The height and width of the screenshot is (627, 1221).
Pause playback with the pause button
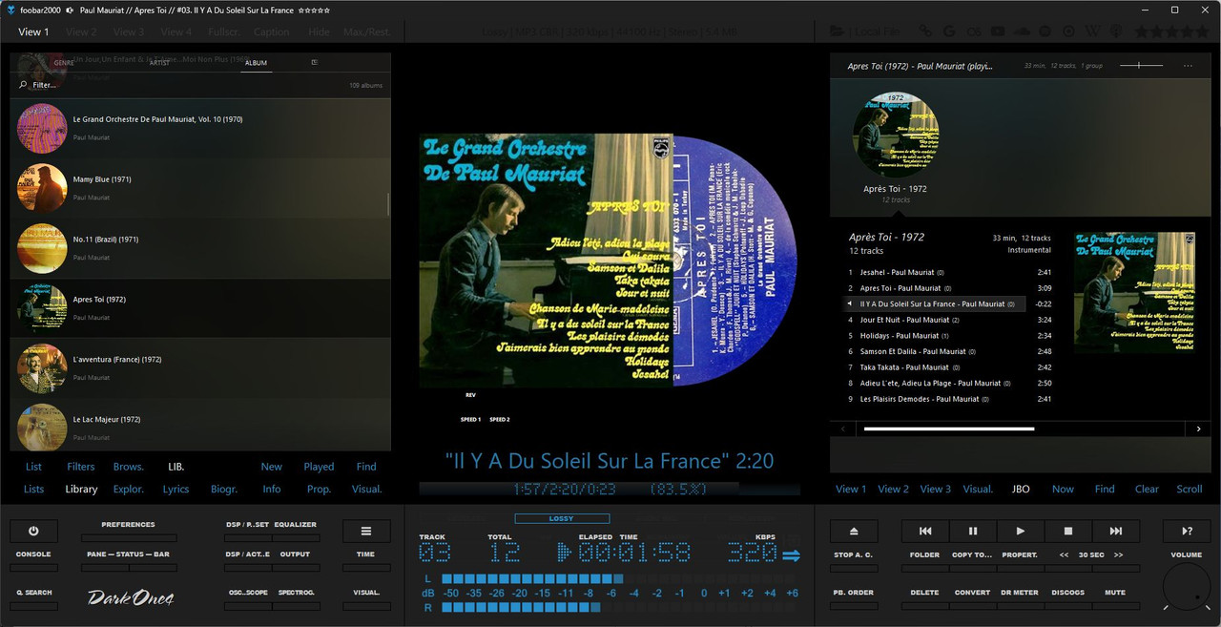tap(973, 531)
